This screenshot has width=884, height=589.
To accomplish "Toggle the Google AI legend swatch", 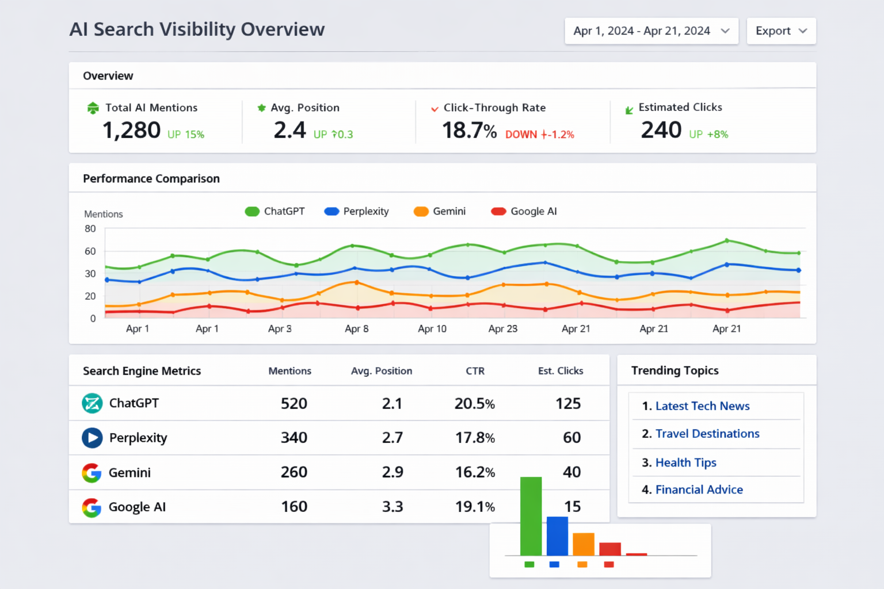I will pyautogui.click(x=498, y=212).
